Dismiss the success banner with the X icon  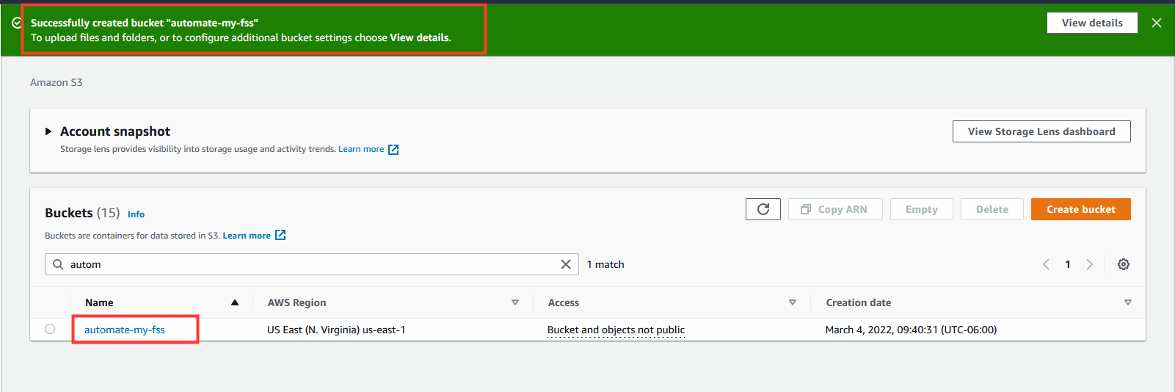point(1157,23)
